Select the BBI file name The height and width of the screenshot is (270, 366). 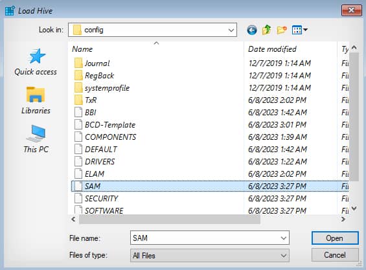tap(91, 113)
